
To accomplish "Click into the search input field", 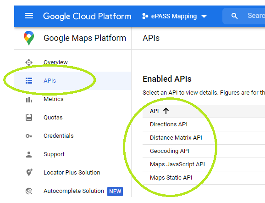I will (x=244, y=16).
